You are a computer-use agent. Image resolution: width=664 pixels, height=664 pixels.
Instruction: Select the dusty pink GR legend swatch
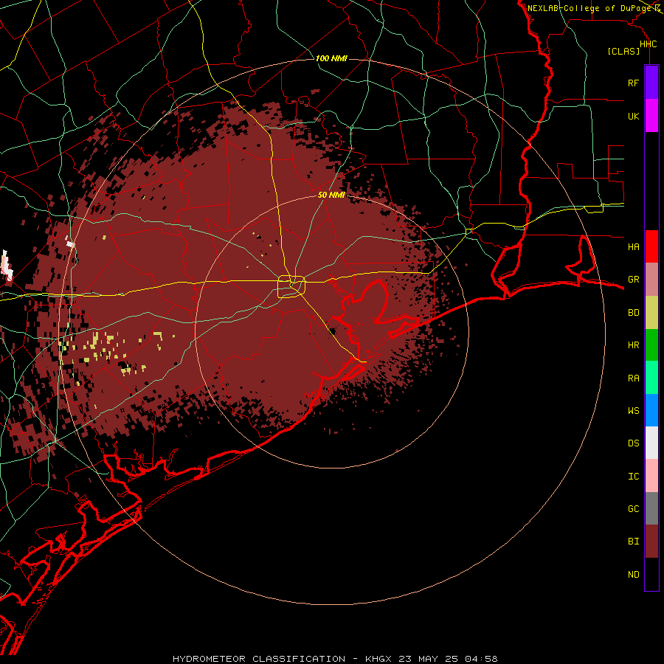[x=651, y=280]
